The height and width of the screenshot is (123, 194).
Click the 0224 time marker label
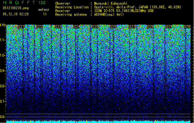[x=76, y=26]
